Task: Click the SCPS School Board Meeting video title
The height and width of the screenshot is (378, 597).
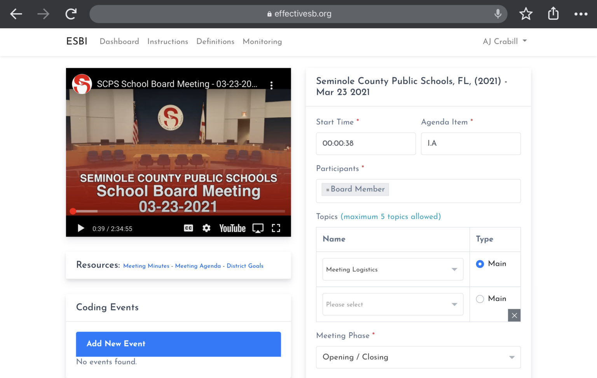Action: pos(177,84)
